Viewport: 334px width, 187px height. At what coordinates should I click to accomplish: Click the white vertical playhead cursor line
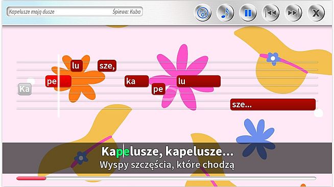click(59, 86)
